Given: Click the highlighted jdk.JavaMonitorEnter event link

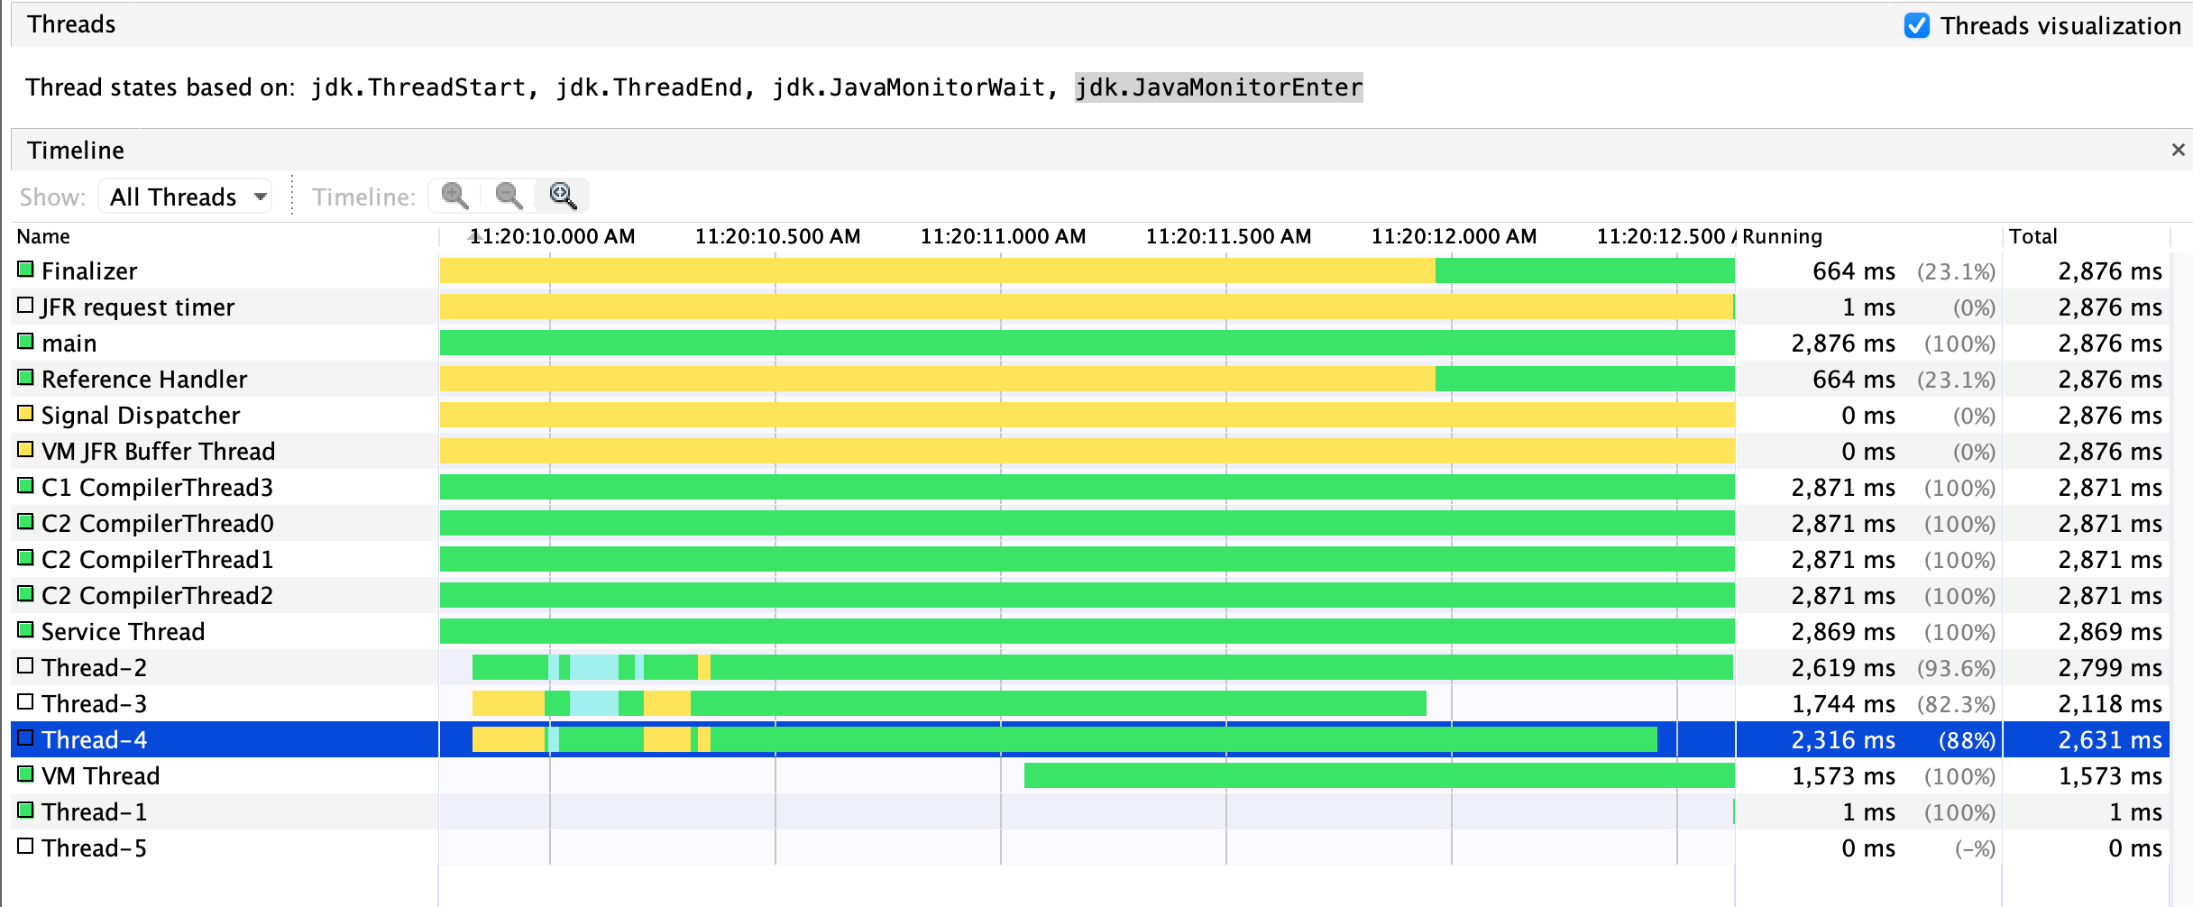Looking at the screenshot, I should [1217, 87].
